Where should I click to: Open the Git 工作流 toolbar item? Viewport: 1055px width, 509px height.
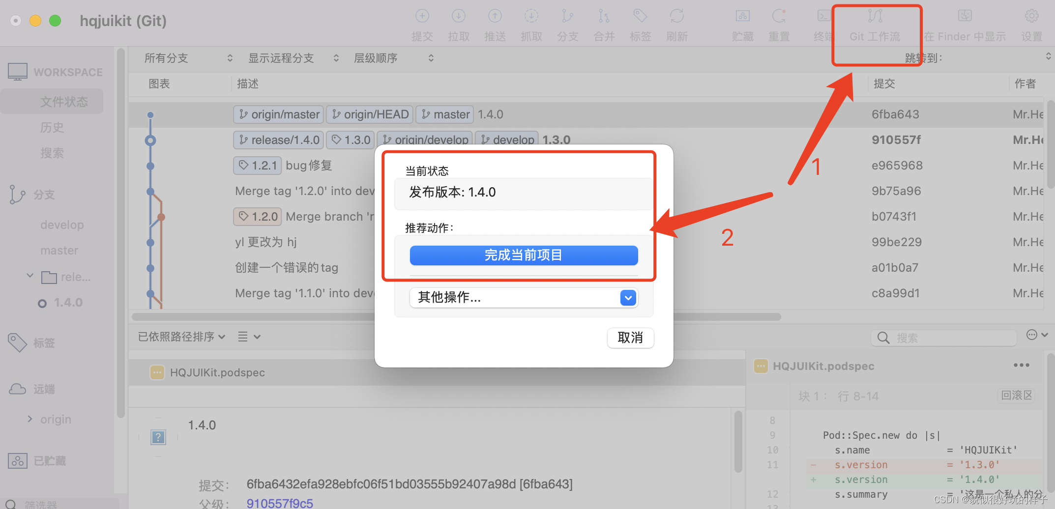[875, 25]
